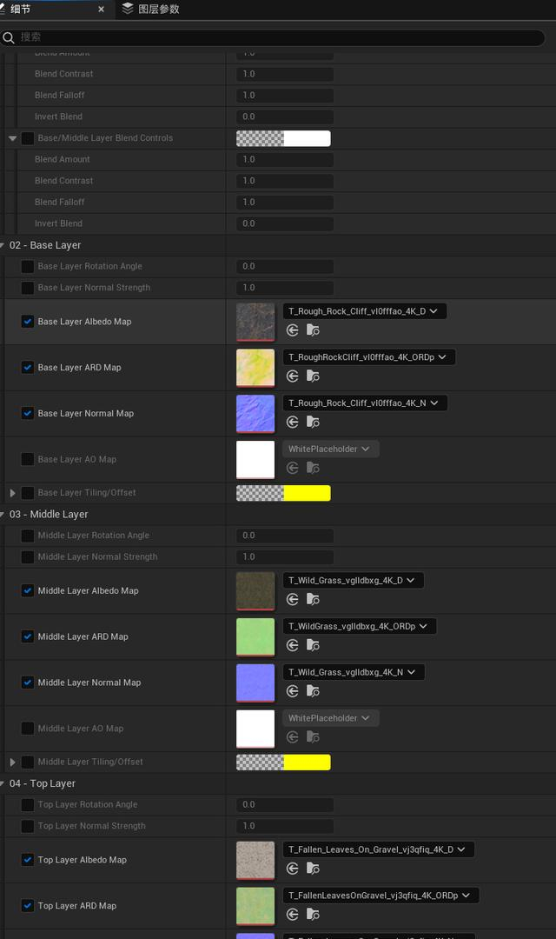Viewport: 556px width, 939px height.
Task: Enable Base/Middle Layer Blend Controls override
Action: (x=28, y=137)
